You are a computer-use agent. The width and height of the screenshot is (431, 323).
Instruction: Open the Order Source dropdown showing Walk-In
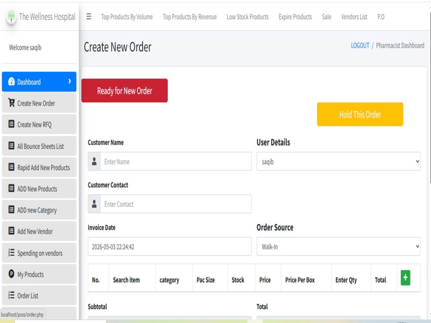pos(338,246)
